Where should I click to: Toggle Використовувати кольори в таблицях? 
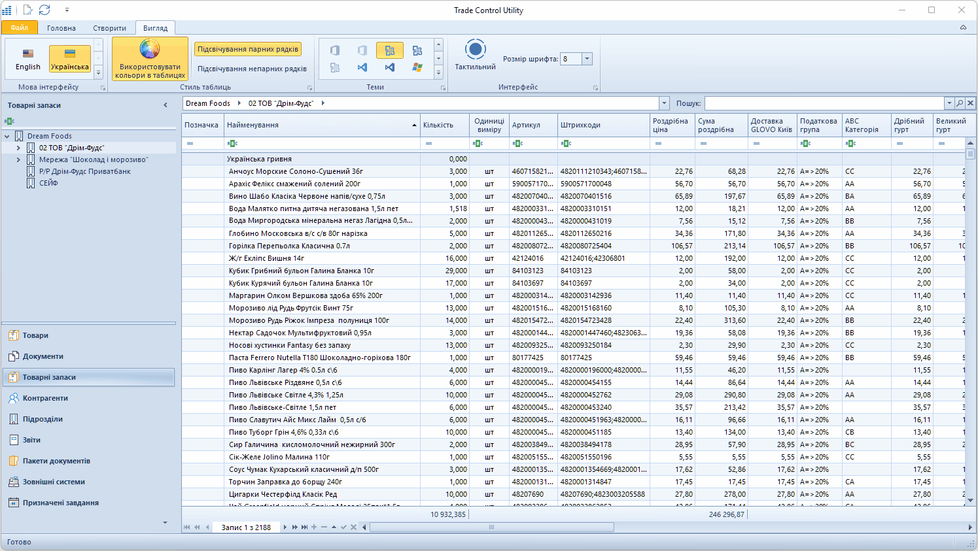[x=150, y=59]
